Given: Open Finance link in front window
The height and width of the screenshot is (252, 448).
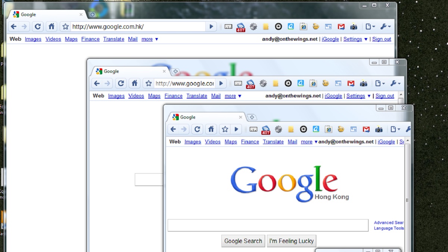Looking at the screenshot, I should pos(250,142).
